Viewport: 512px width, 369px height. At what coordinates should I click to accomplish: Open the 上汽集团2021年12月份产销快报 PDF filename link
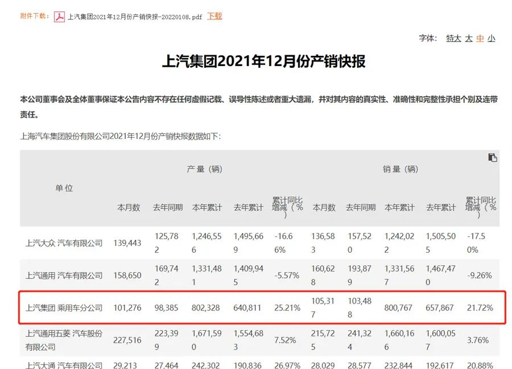click(135, 17)
